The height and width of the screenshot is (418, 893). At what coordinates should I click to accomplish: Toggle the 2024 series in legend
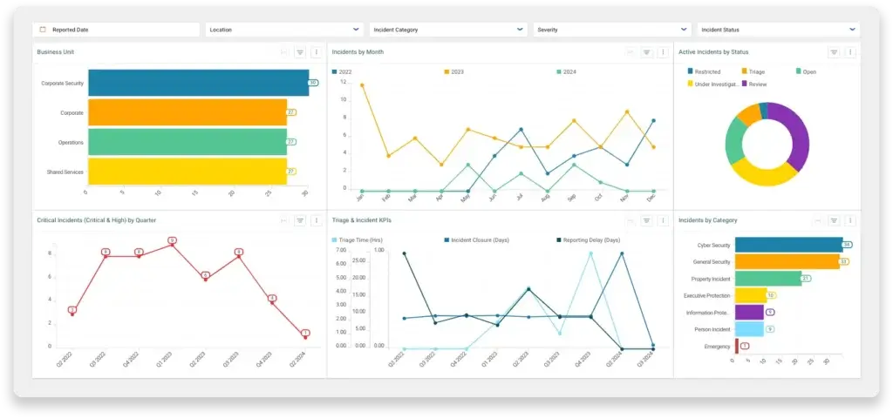567,71
